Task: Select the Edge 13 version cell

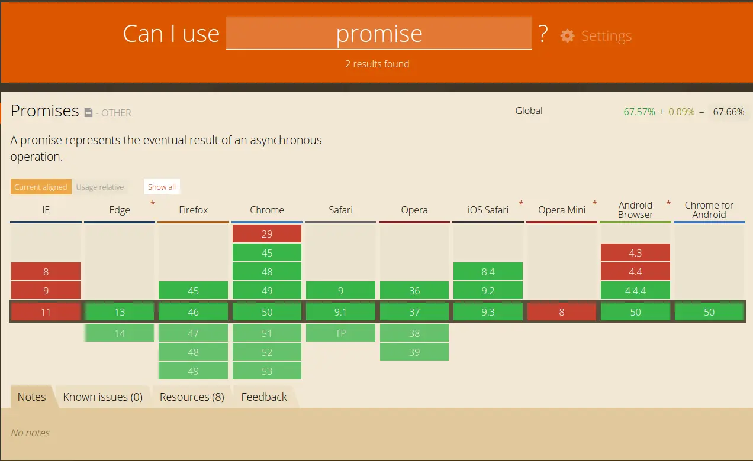Action: [120, 312]
